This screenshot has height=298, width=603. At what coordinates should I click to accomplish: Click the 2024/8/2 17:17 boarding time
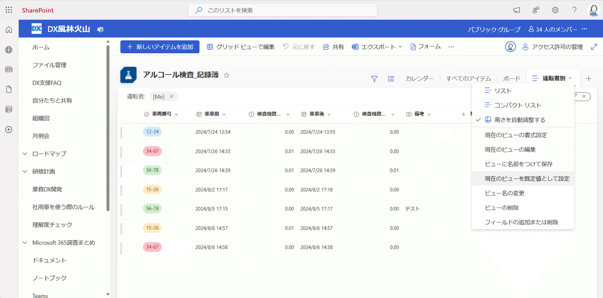(x=212, y=190)
